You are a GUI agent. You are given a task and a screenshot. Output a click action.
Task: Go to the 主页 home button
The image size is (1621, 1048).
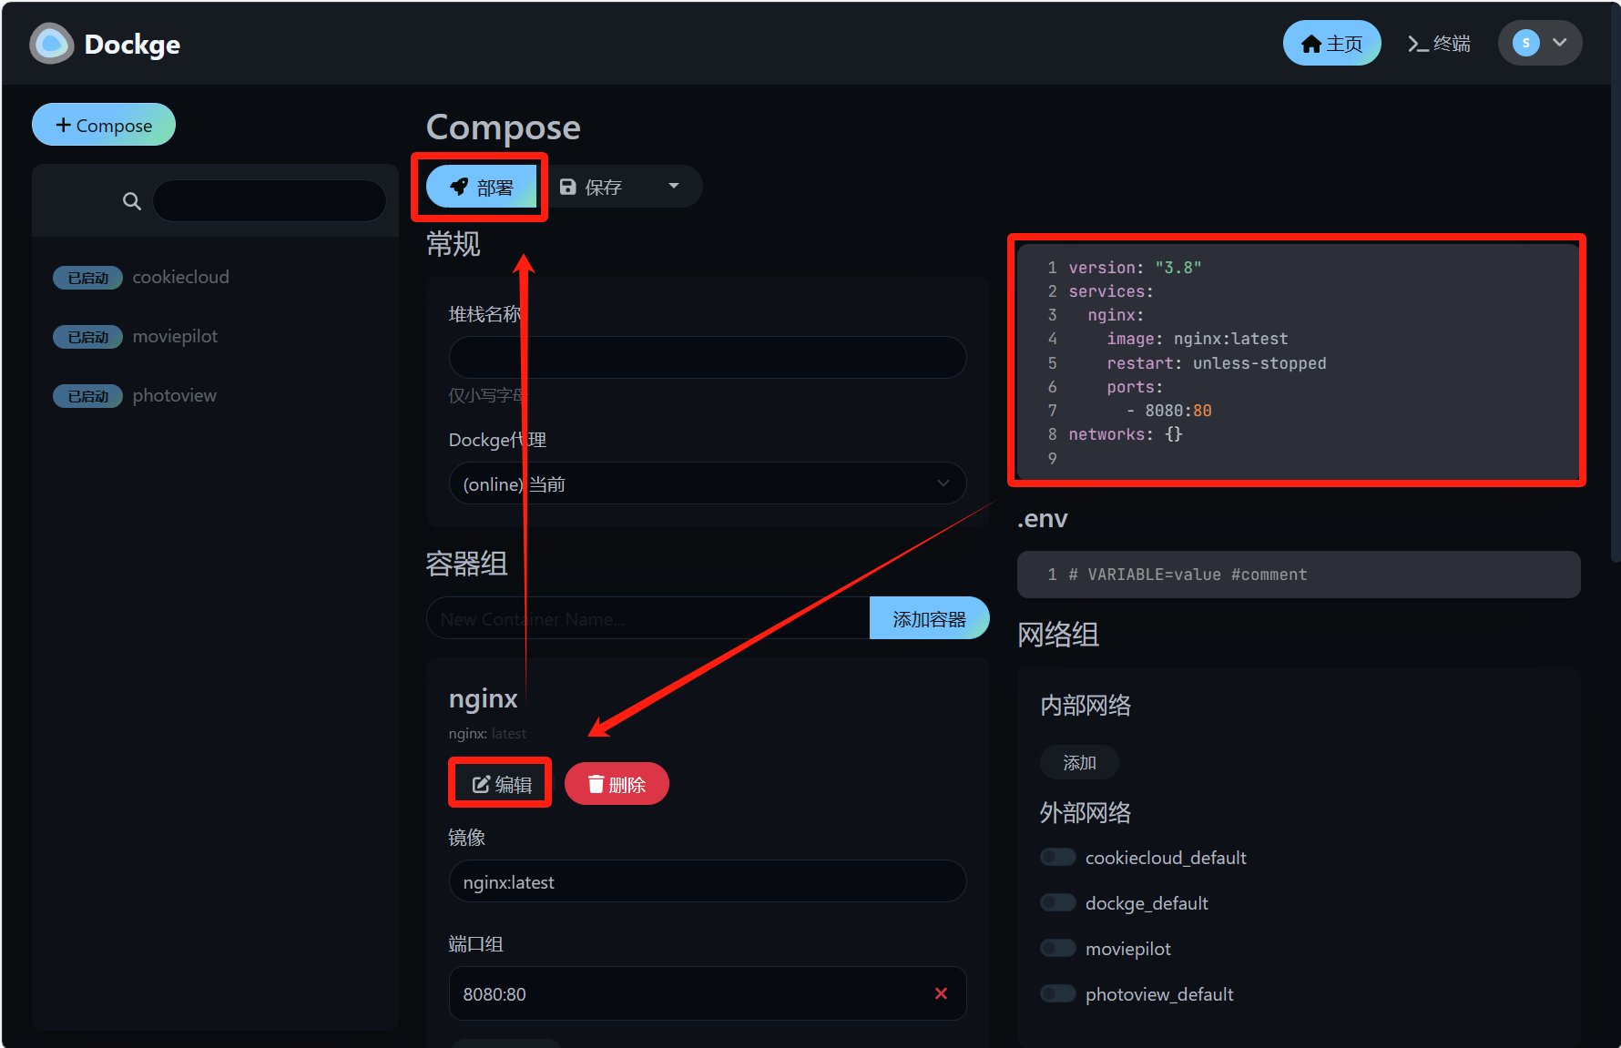click(1331, 43)
